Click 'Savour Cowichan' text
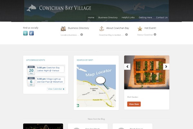Image resolution: width=193 pixels, height=129 pixels. (145, 35)
